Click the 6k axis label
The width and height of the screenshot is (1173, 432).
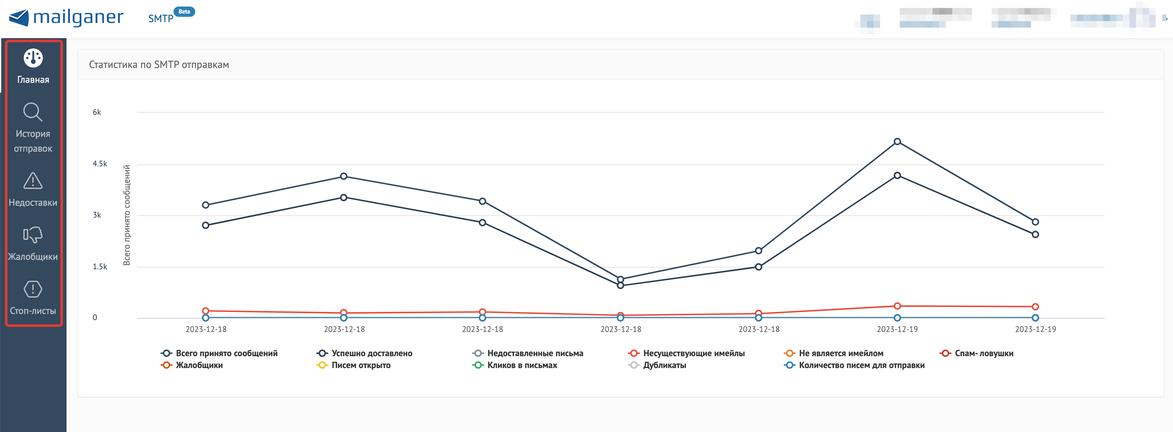[97, 112]
